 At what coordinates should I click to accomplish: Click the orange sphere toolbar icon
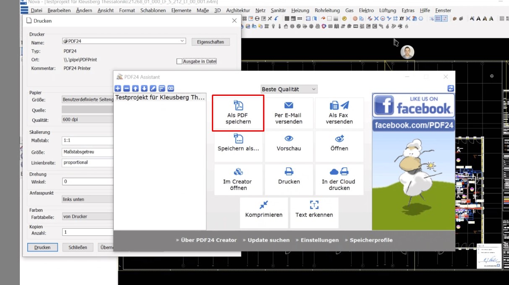point(355,18)
